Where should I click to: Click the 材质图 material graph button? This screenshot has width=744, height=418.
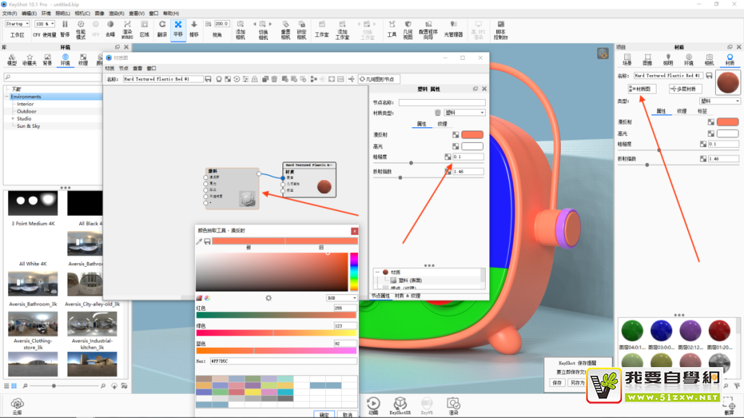(x=642, y=89)
